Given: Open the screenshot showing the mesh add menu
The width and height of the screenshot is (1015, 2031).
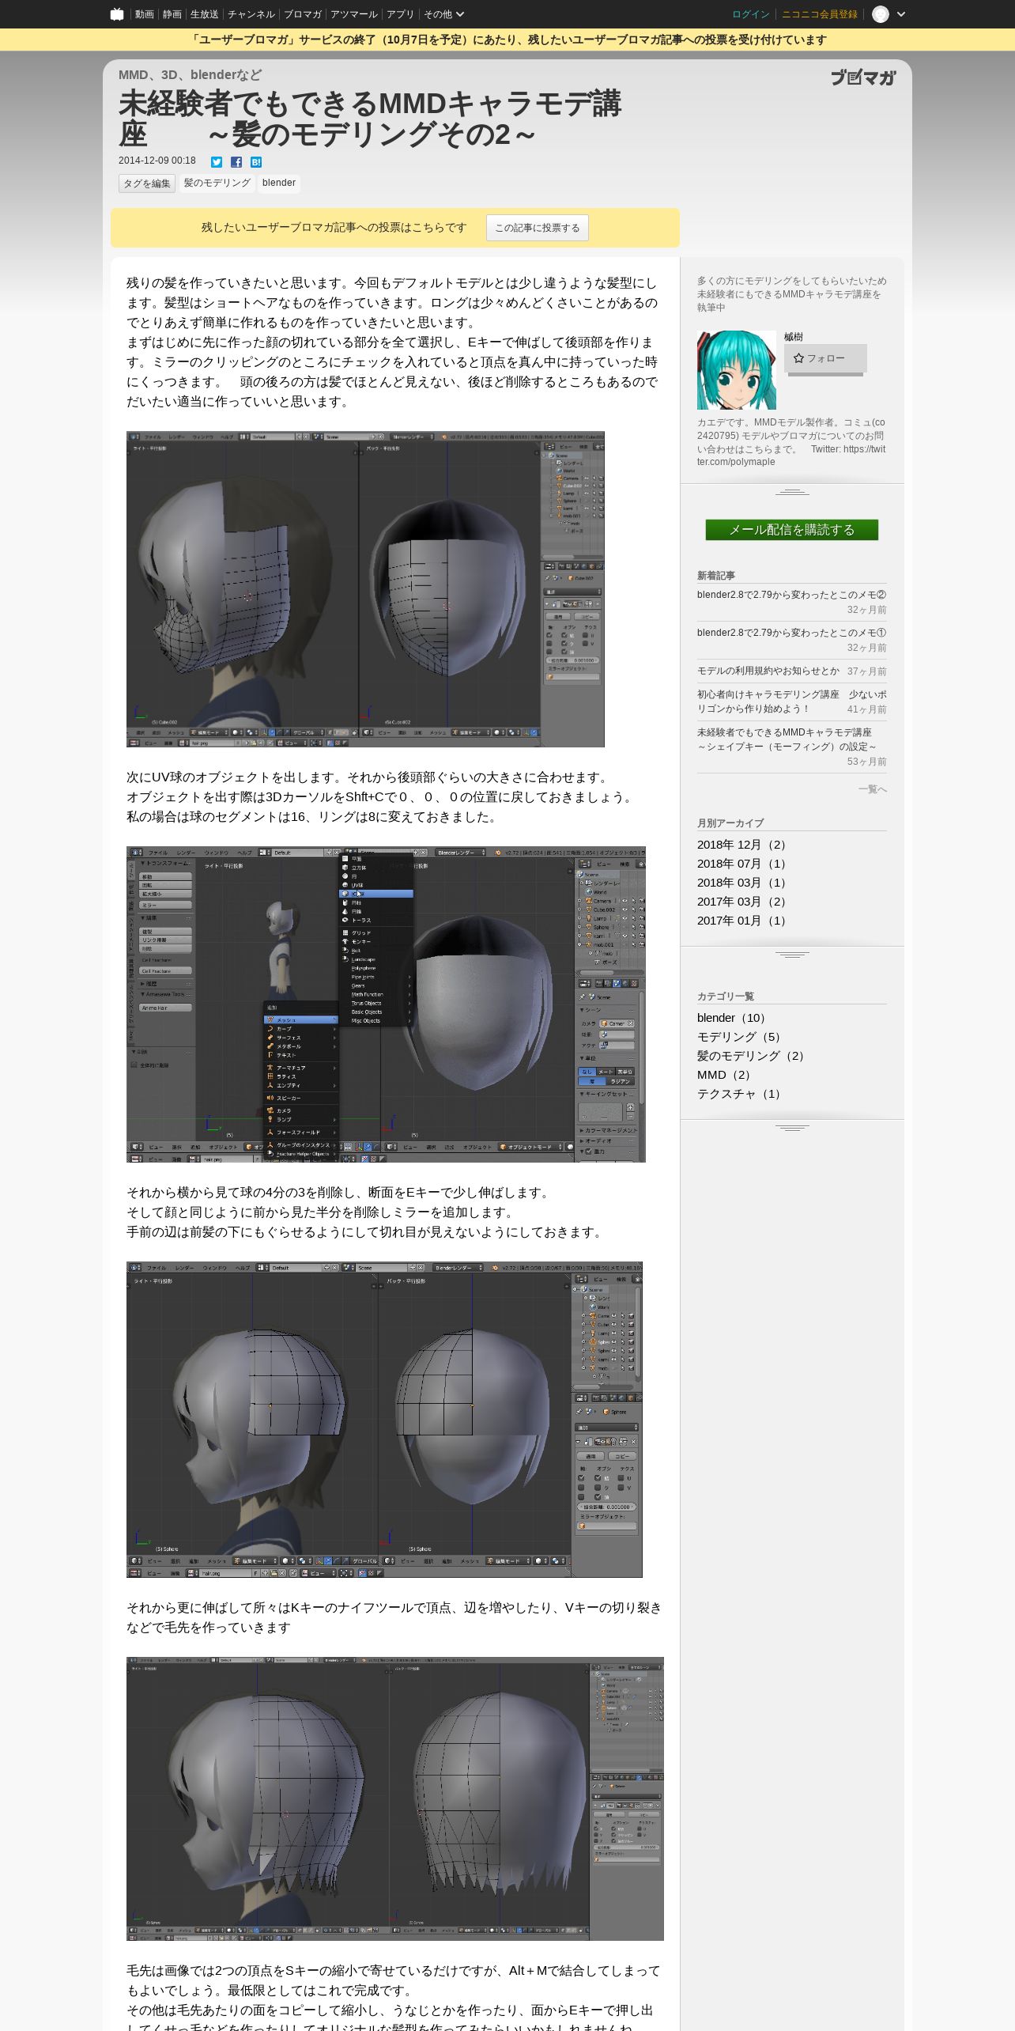Looking at the screenshot, I should coord(386,1004).
